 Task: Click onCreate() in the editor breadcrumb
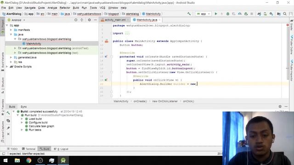(140, 101)
